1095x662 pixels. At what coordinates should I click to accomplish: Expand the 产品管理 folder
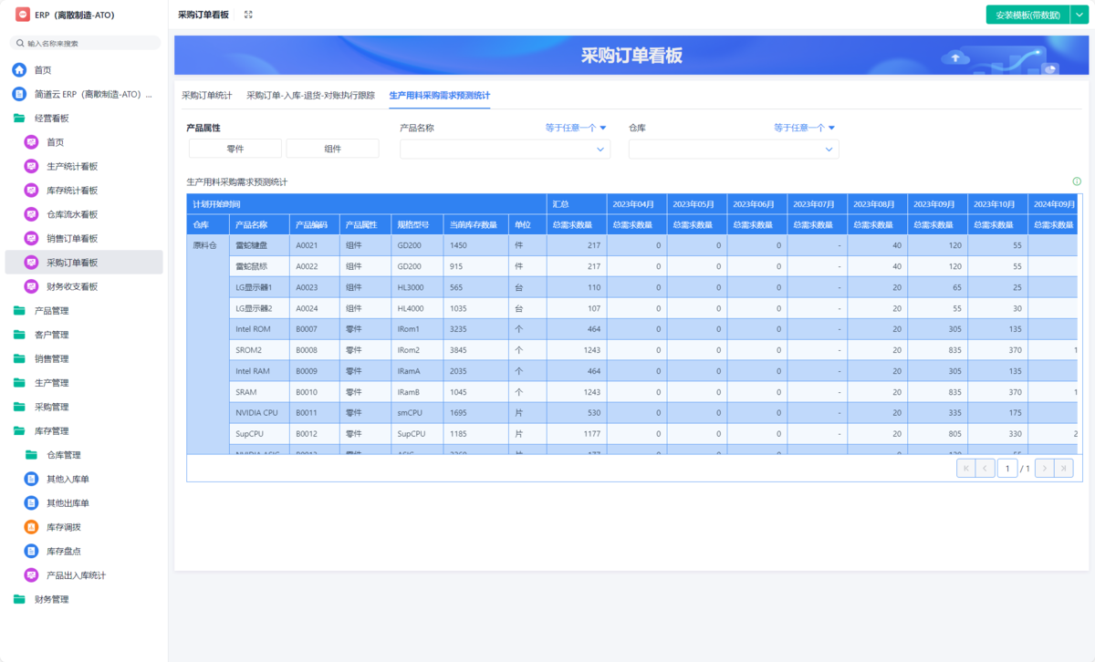(x=51, y=311)
